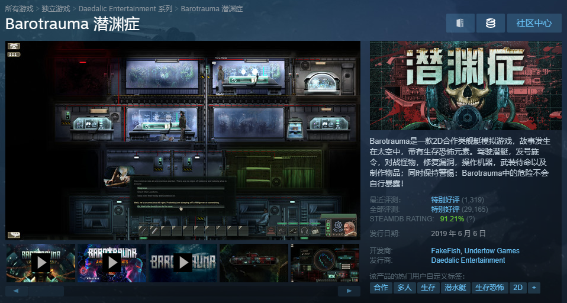Click the 潜渊症 header capsule image
This screenshot has height=303, width=567.
pos(465,85)
